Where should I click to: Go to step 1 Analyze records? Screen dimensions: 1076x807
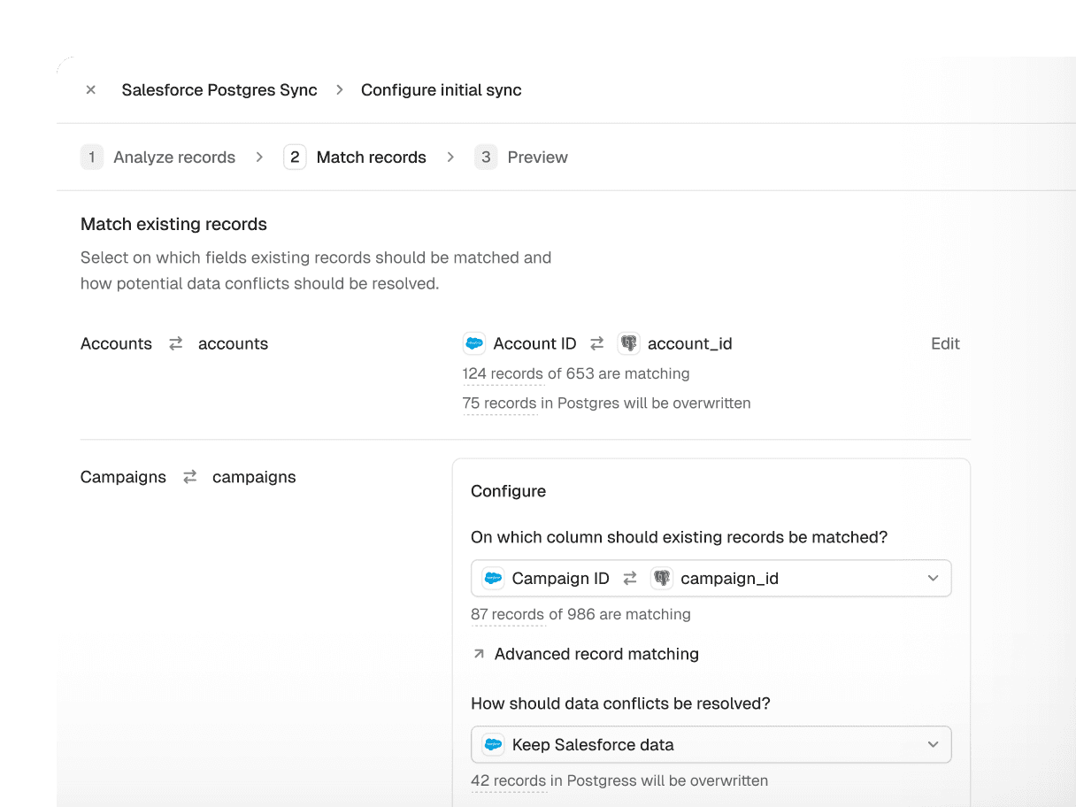(159, 158)
